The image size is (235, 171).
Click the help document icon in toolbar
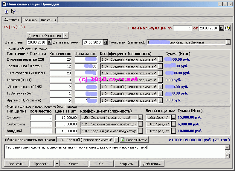point(7,12)
